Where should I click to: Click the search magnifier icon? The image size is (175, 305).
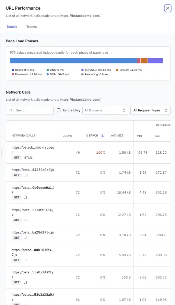(11, 110)
